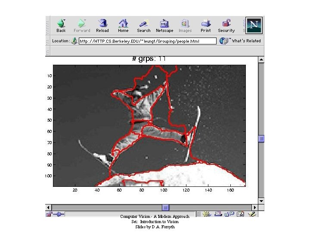Open Navigator from the component bar
This screenshot has width=310, height=233.
[x=206, y=214]
